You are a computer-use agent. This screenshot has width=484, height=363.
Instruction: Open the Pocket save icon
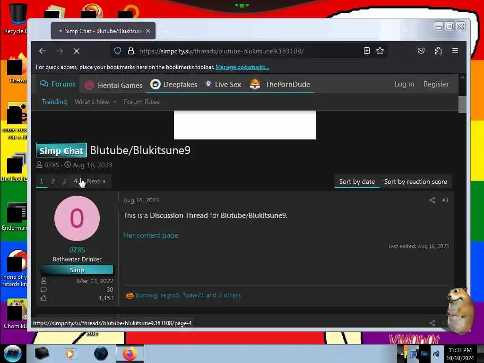coord(421,51)
